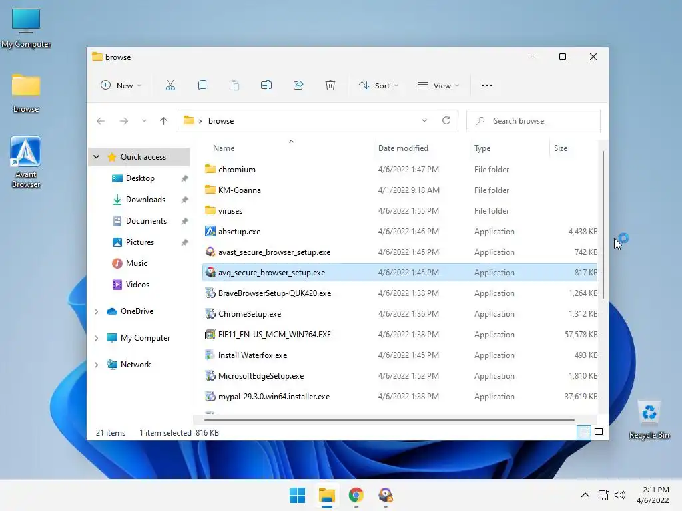
Task: Select the absetup.exe file icon
Action: click(210, 231)
